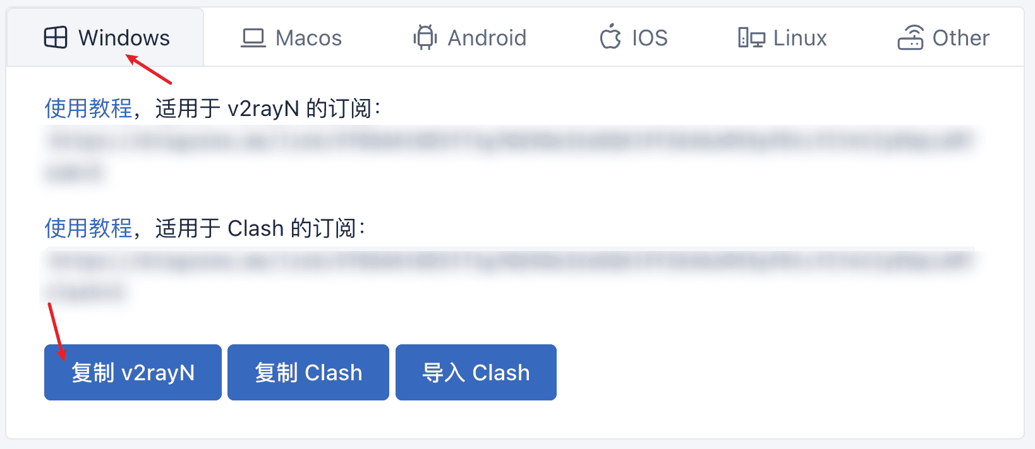Viewport: 1035px width, 449px height.
Task: Click the 复制 v2rayN button
Action: (133, 372)
